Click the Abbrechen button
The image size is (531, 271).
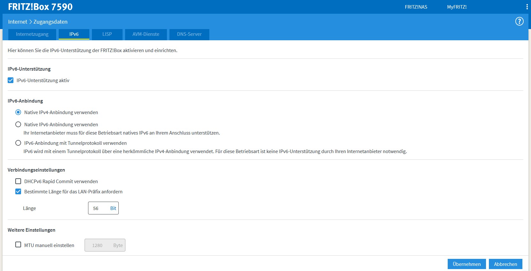pos(505,264)
